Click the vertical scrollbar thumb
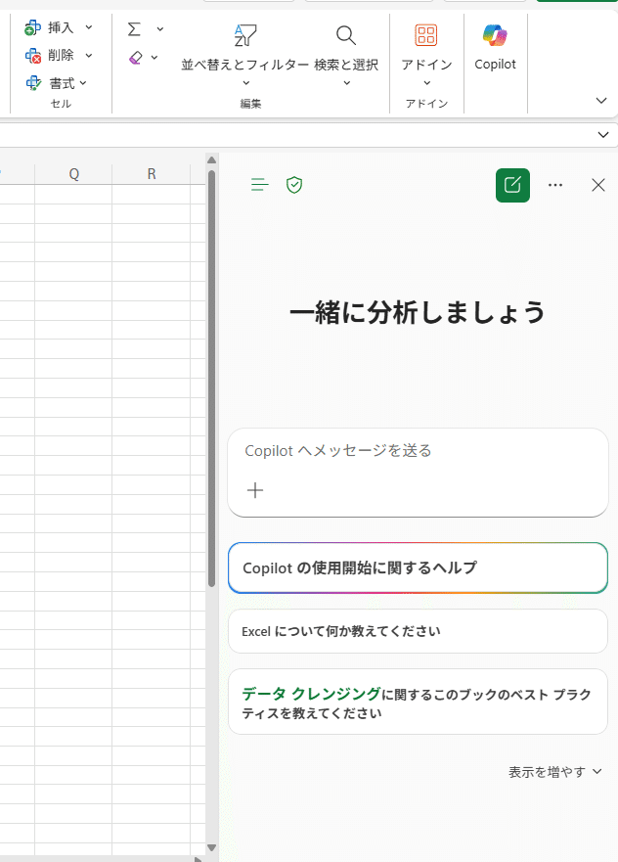Viewport: 618px width, 862px height. point(211,379)
